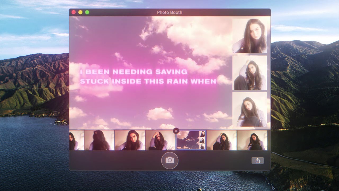Delete selected thumbnail using the X badge

(176, 131)
